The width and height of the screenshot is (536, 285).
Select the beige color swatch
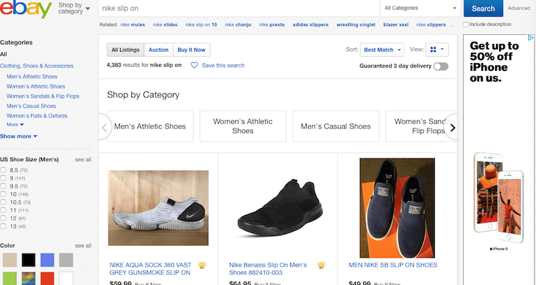tap(10, 260)
